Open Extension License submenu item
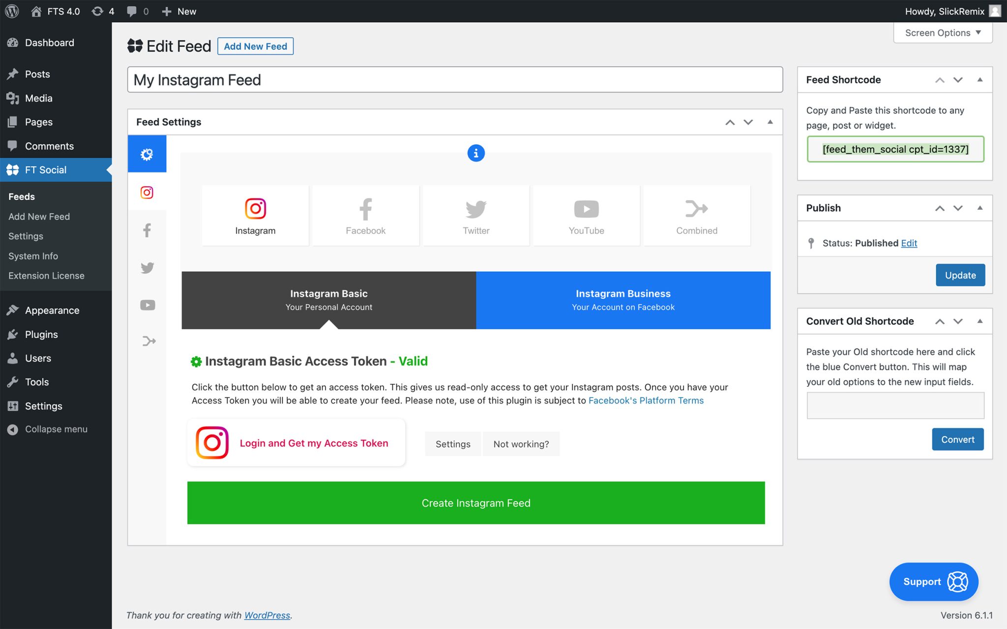The image size is (1007, 629). [x=46, y=276]
